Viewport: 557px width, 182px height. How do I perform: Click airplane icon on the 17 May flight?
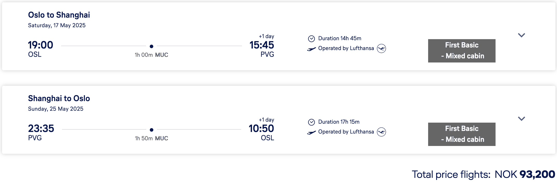(x=311, y=49)
